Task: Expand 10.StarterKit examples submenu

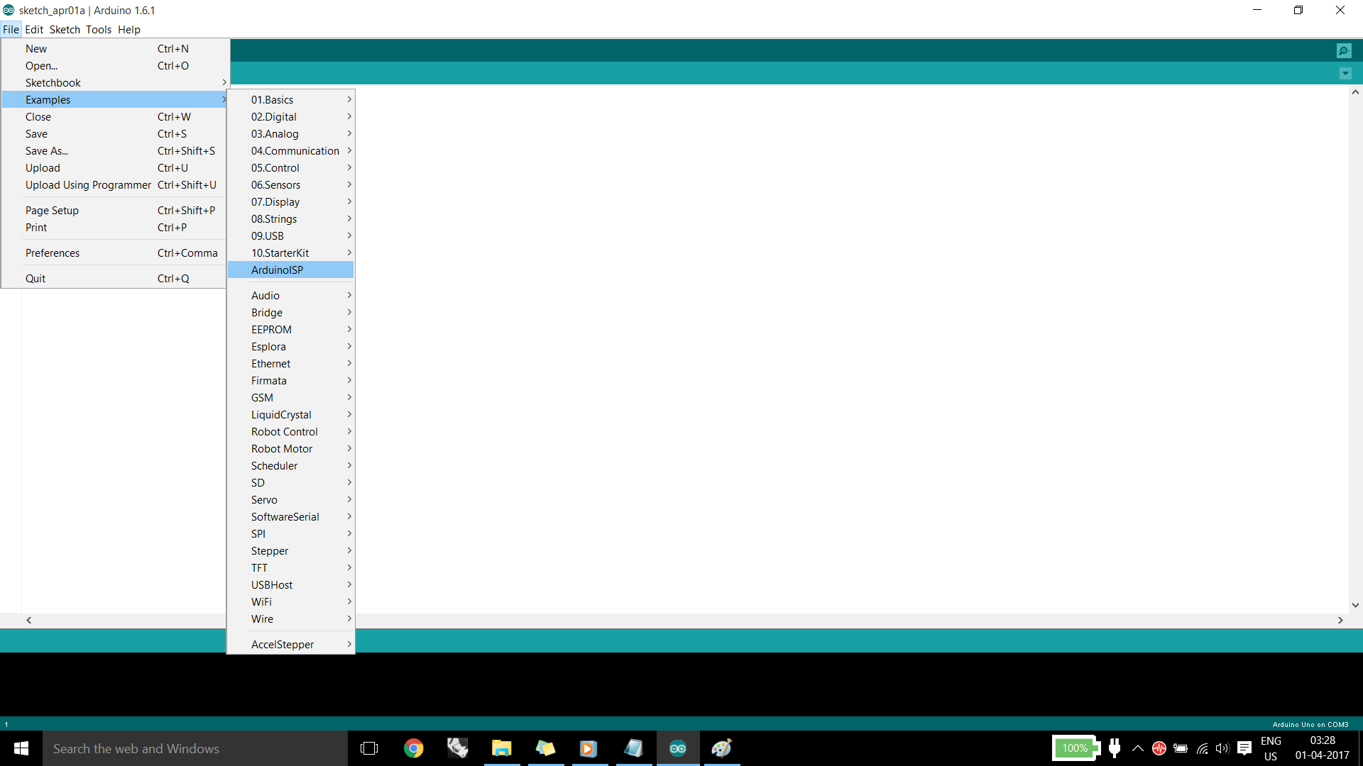Action: [291, 253]
